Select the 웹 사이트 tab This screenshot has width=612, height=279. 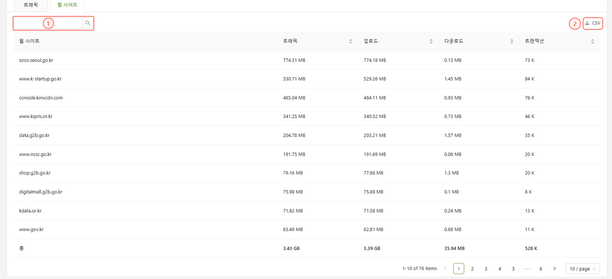click(x=67, y=5)
